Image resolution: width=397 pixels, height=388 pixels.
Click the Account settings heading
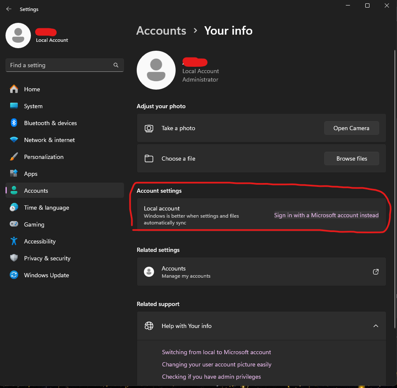pos(159,191)
